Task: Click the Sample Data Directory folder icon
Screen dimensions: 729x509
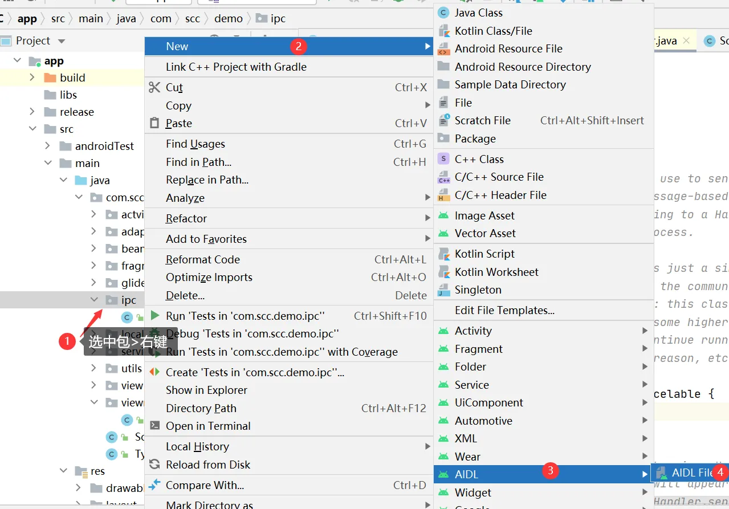Action: tap(443, 84)
